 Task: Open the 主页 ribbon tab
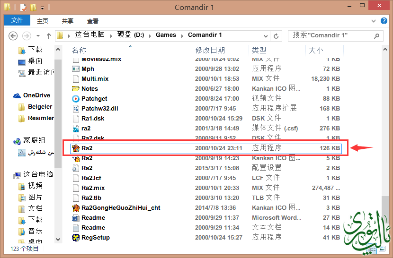(x=42, y=21)
